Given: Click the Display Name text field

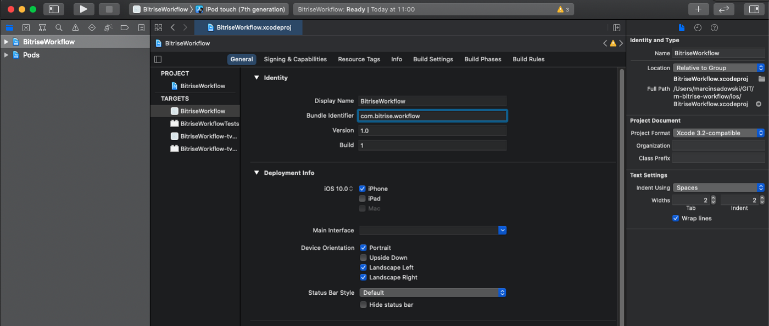Looking at the screenshot, I should [432, 101].
